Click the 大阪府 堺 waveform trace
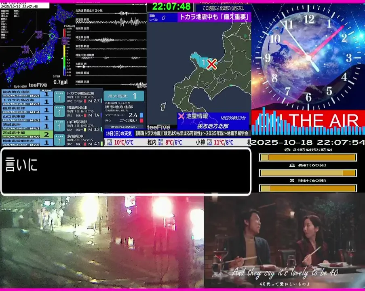 tap(111, 67)
